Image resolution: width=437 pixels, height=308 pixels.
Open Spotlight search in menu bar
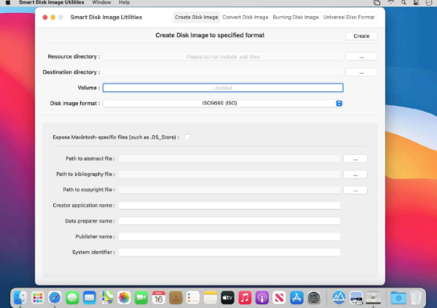point(403,2)
